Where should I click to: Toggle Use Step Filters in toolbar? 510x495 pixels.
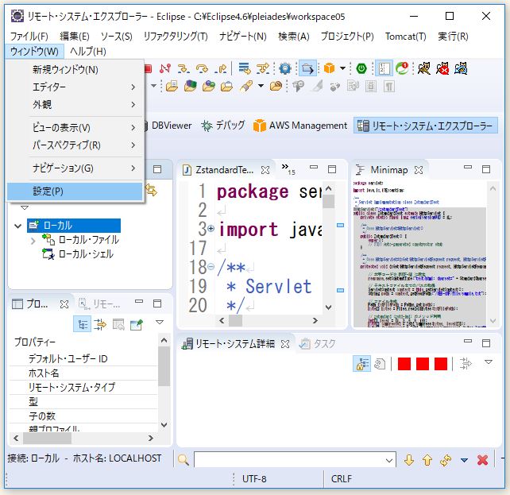(262, 68)
